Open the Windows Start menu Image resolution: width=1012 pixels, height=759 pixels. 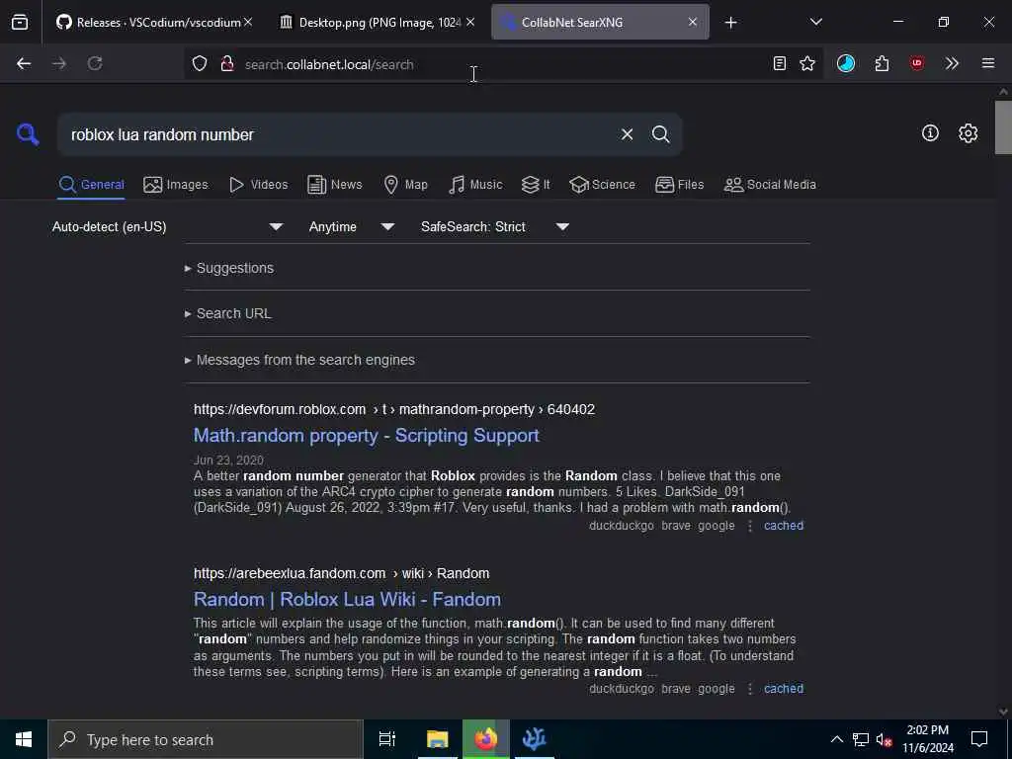(24, 739)
